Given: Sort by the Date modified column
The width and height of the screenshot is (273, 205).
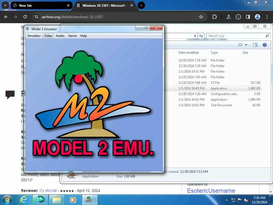Looking at the screenshot, I should click(x=188, y=53).
